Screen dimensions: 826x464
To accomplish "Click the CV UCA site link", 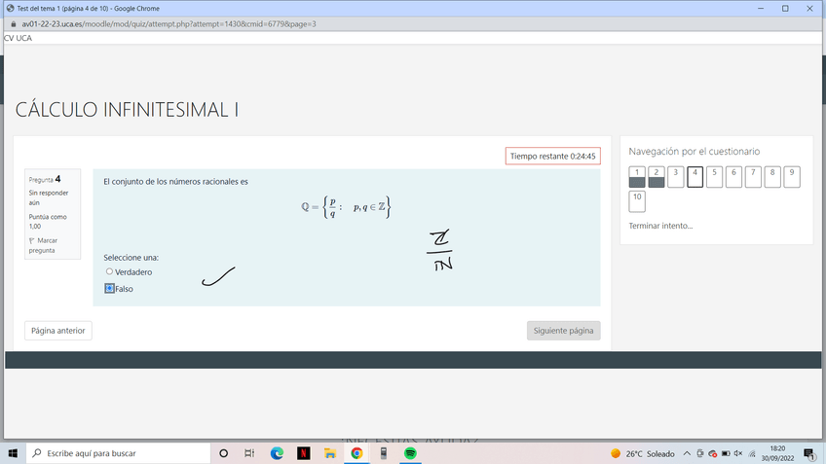I will 18,38.
